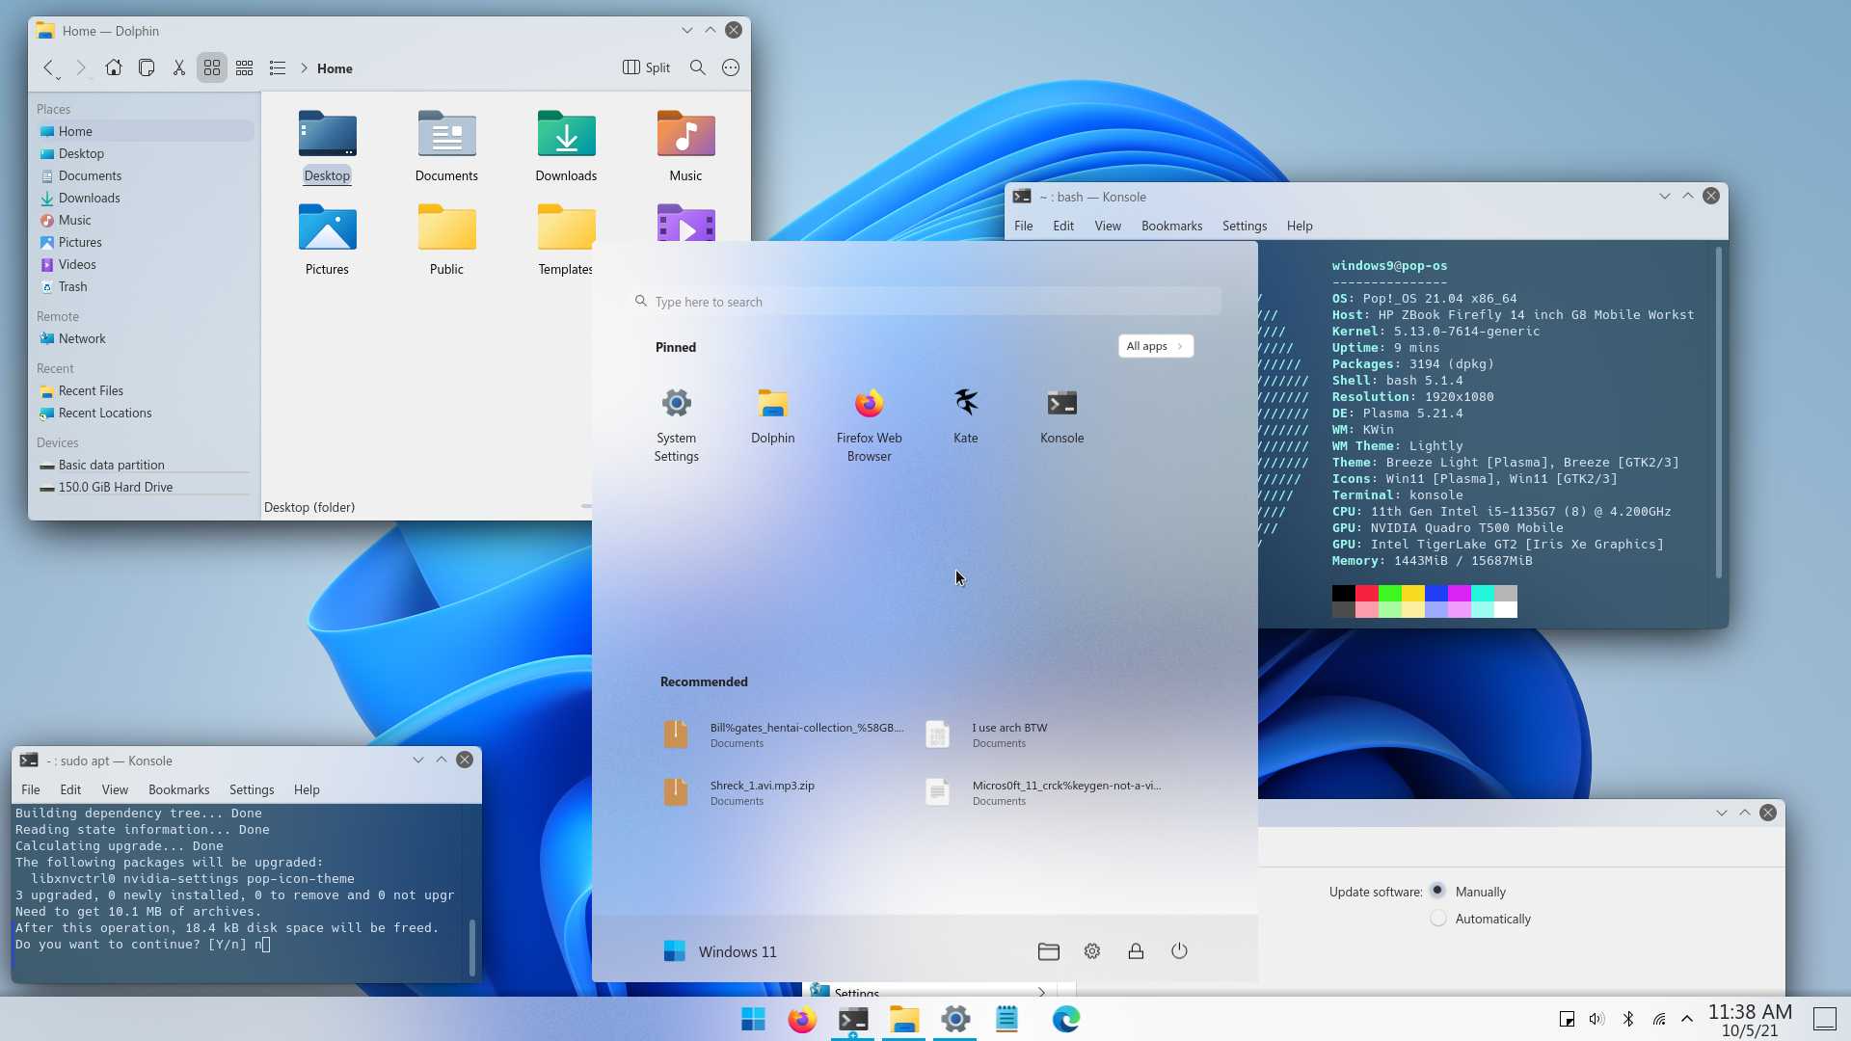Image resolution: width=1851 pixels, height=1041 pixels.
Task: Click the start menu search field
Action: click(925, 302)
